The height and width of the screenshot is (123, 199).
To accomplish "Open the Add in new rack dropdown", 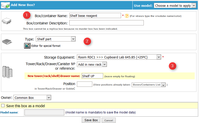I will pos(92,64).
